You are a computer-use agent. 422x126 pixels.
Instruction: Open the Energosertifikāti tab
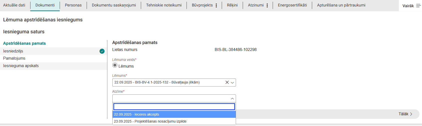(292, 5)
